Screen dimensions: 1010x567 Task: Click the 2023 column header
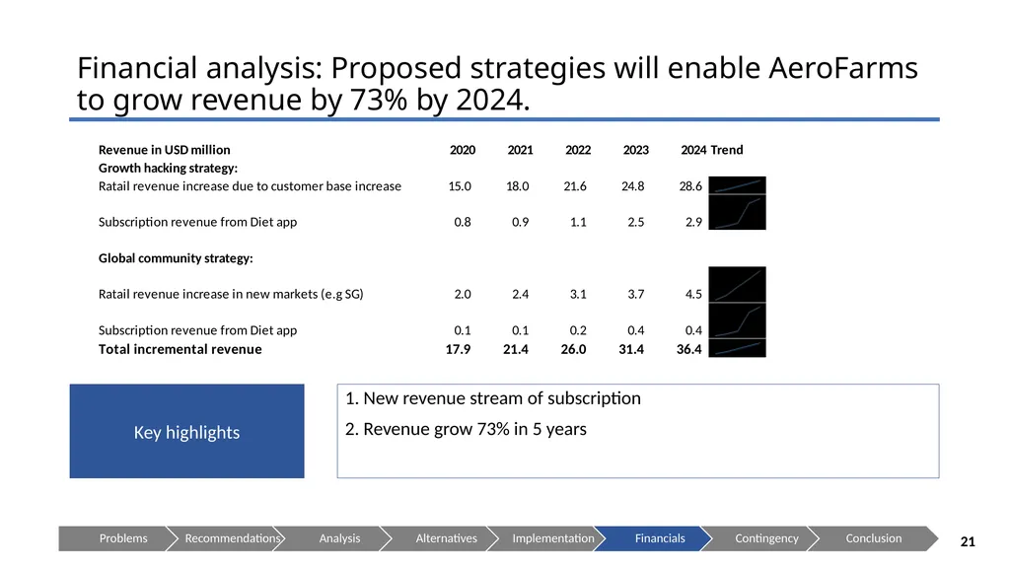(x=636, y=150)
